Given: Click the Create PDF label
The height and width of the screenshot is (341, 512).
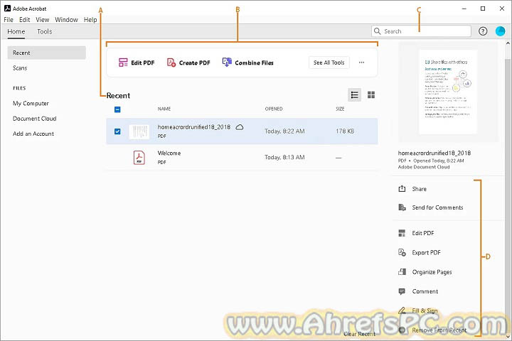Looking at the screenshot, I should click(x=195, y=63).
